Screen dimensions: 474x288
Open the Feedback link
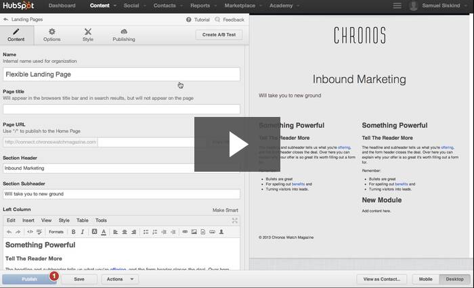coord(230,20)
